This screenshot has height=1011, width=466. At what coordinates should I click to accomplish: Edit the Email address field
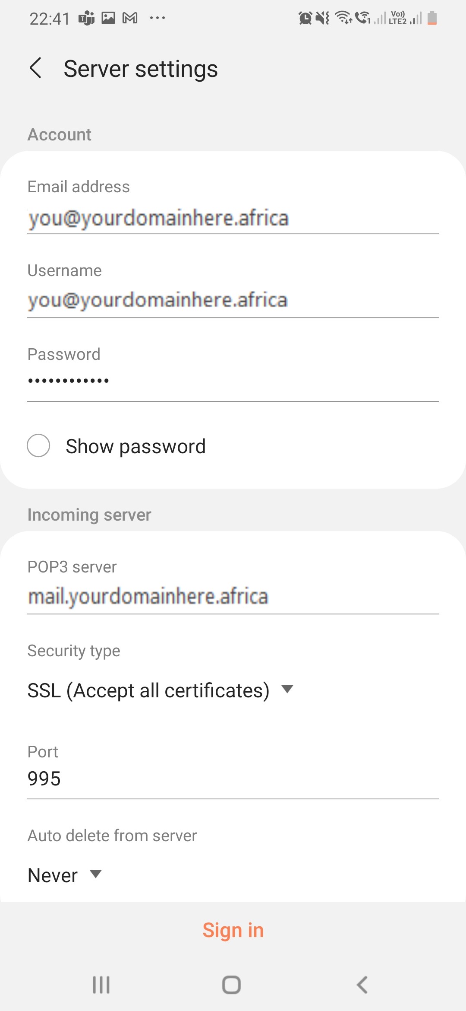pos(233,218)
